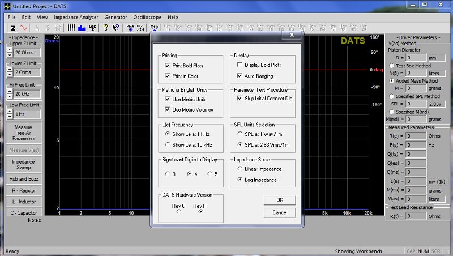Click the Mem 3 memory icon
This screenshot has width=453, height=256.
click(189, 28)
